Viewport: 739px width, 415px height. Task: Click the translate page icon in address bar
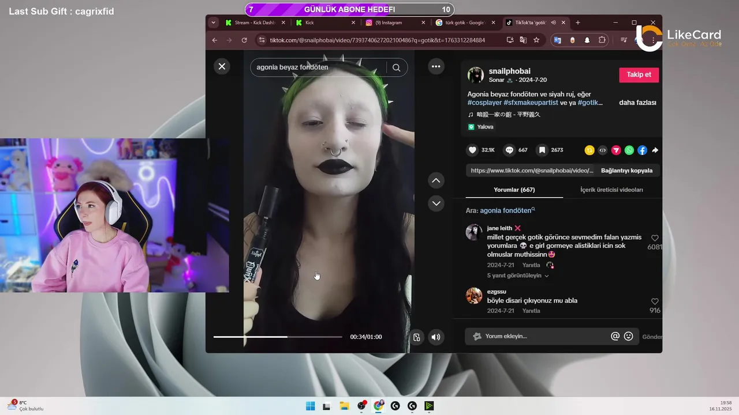(x=523, y=40)
